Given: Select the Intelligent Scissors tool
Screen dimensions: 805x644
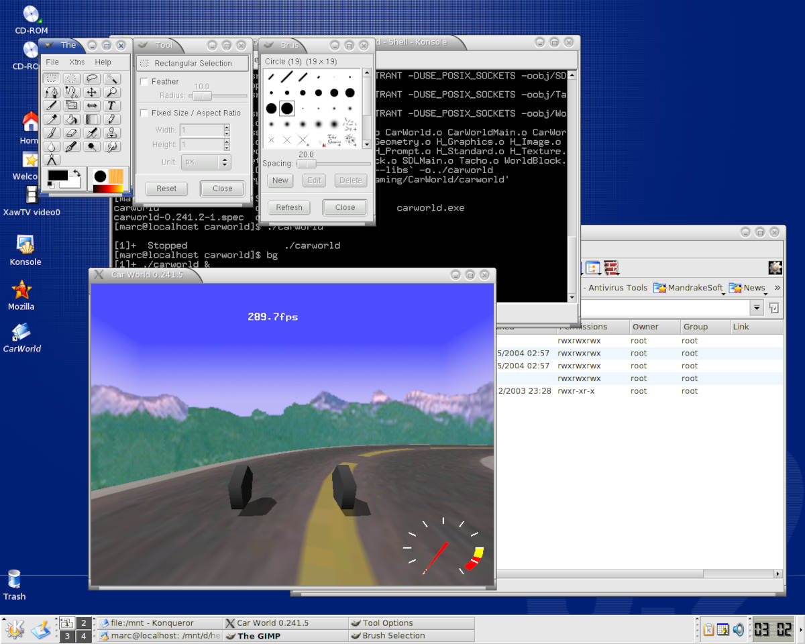Looking at the screenshot, I should tap(72, 92).
